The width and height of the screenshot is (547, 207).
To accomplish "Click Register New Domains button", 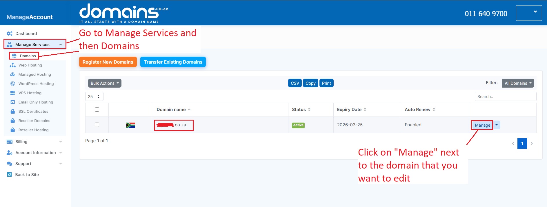I will 108,62.
